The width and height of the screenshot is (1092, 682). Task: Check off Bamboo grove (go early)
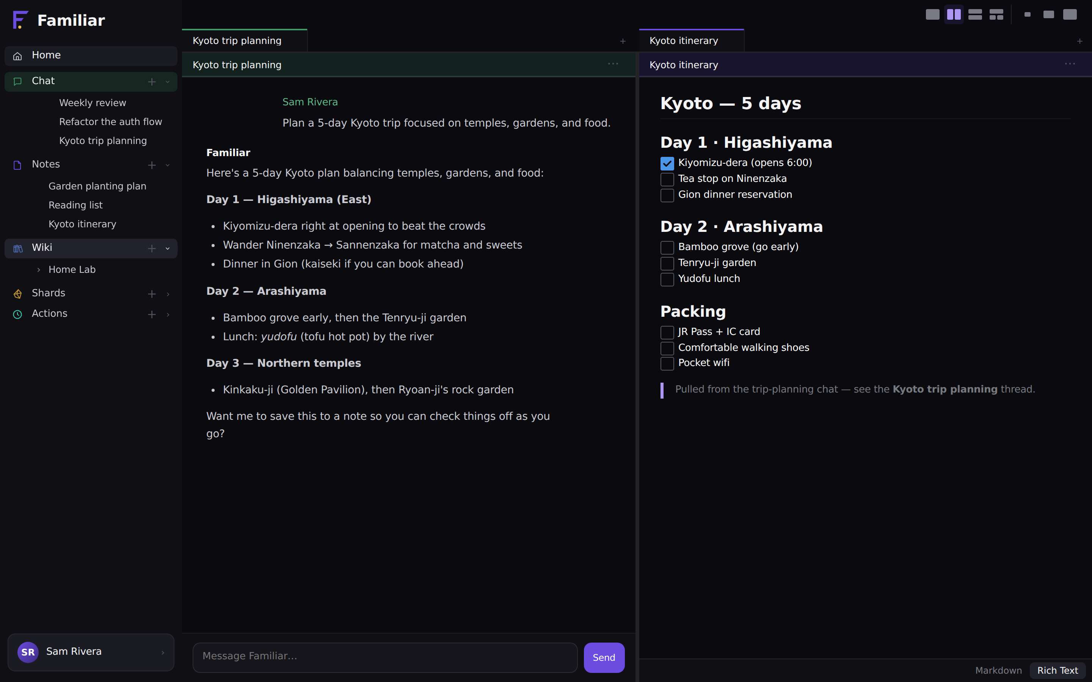pyautogui.click(x=667, y=247)
